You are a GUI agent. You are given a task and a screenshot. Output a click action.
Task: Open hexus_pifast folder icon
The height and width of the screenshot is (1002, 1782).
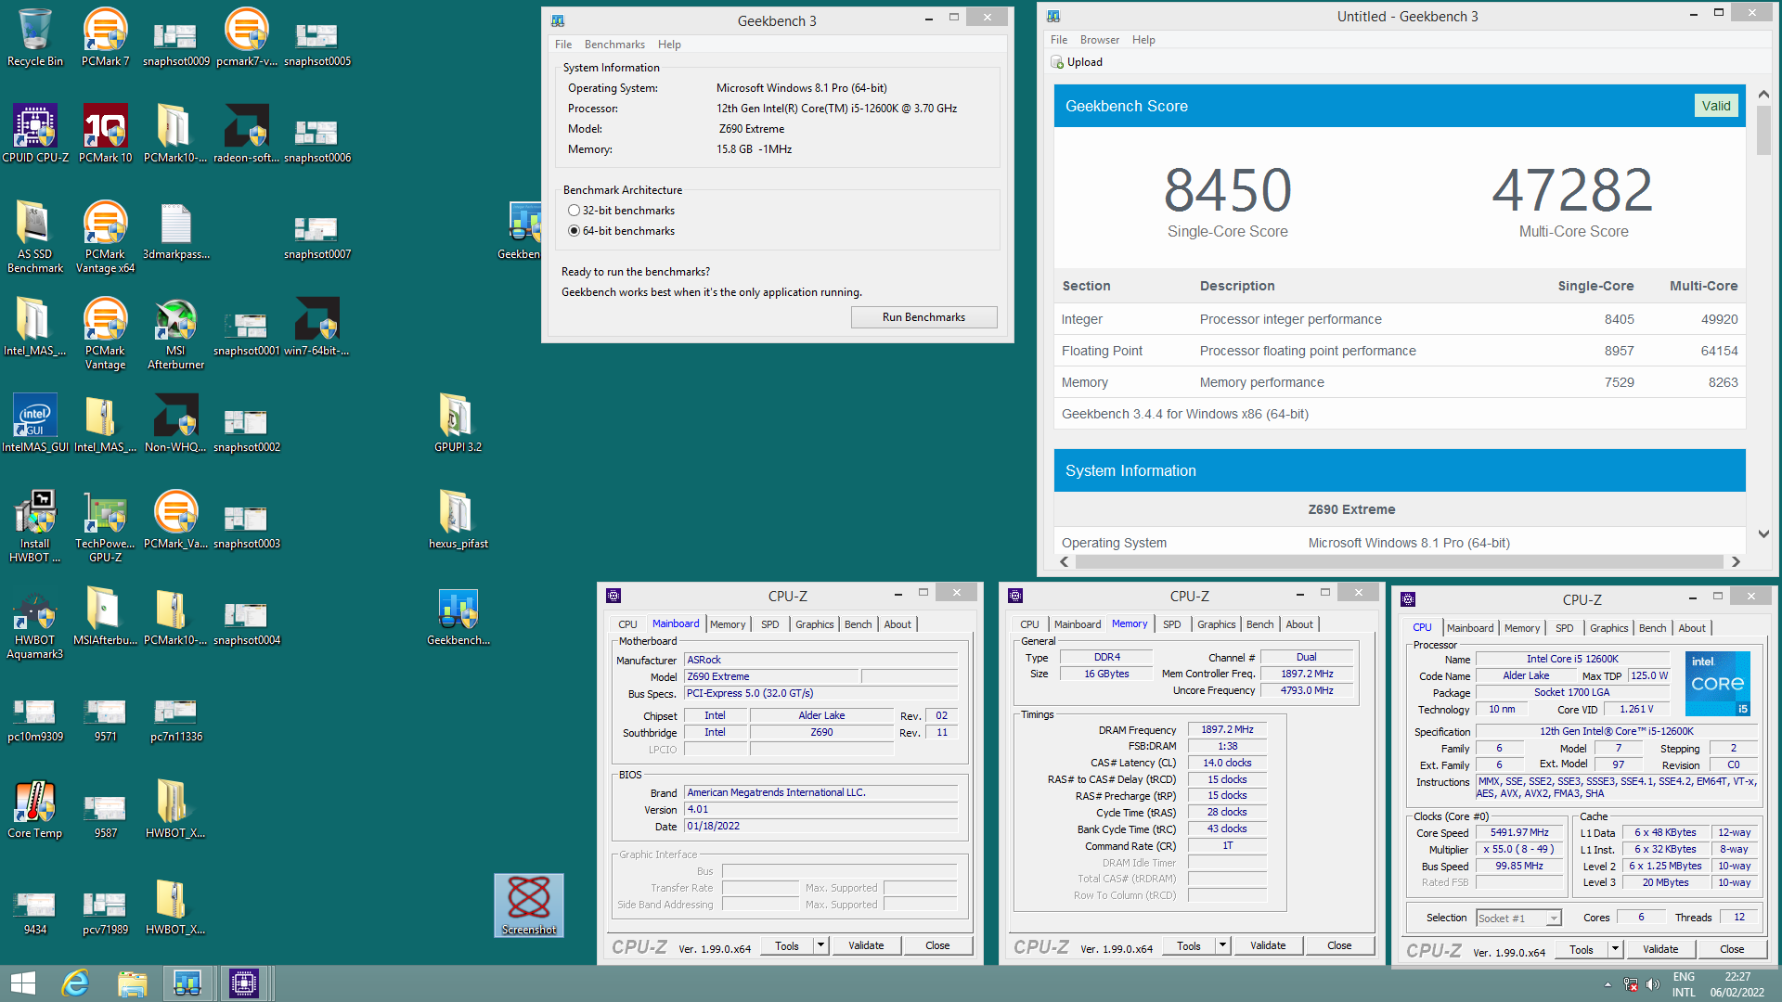(x=458, y=520)
